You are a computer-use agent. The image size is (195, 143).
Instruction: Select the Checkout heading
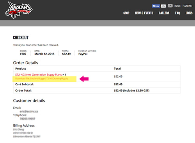coord(21,38)
